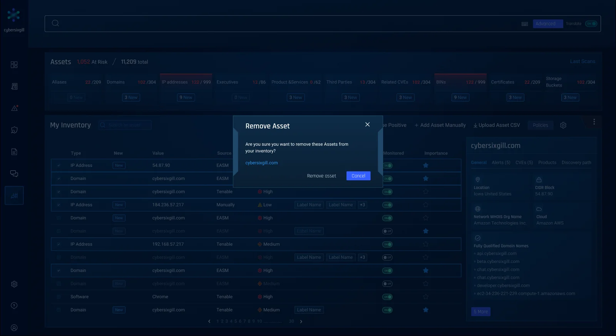Open the Policies button
The image size is (616, 336).
541,125
